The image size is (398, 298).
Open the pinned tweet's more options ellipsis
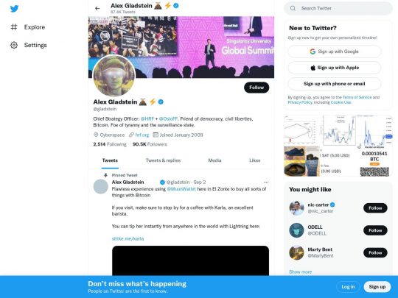266,182
